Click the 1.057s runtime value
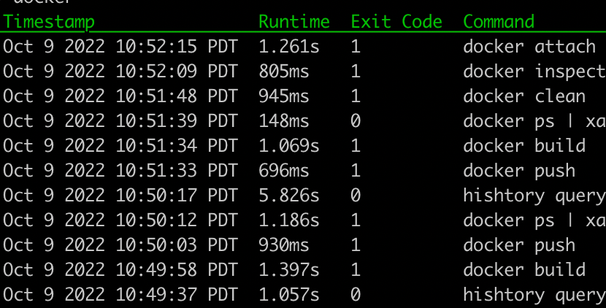Screen dimensions: 606x308 click(x=289, y=294)
